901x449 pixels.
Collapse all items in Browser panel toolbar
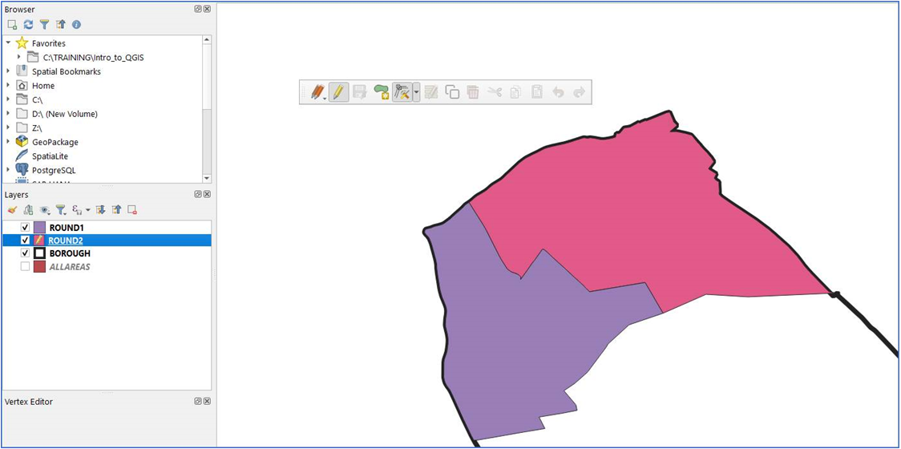click(x=60, y=25)
